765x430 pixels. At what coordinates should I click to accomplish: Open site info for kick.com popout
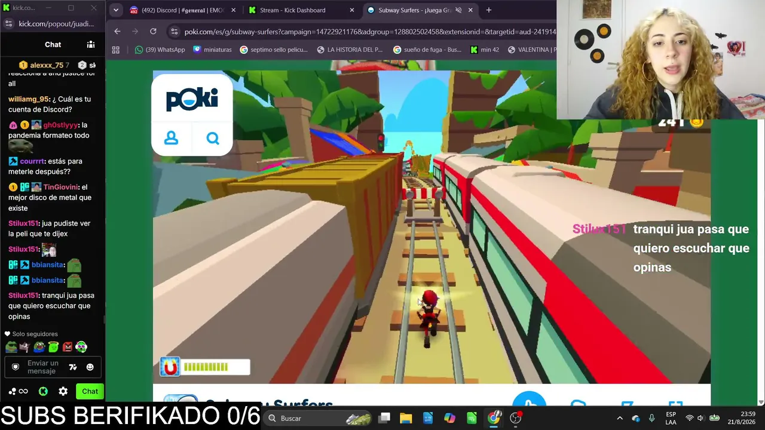(x=8, y=24)
